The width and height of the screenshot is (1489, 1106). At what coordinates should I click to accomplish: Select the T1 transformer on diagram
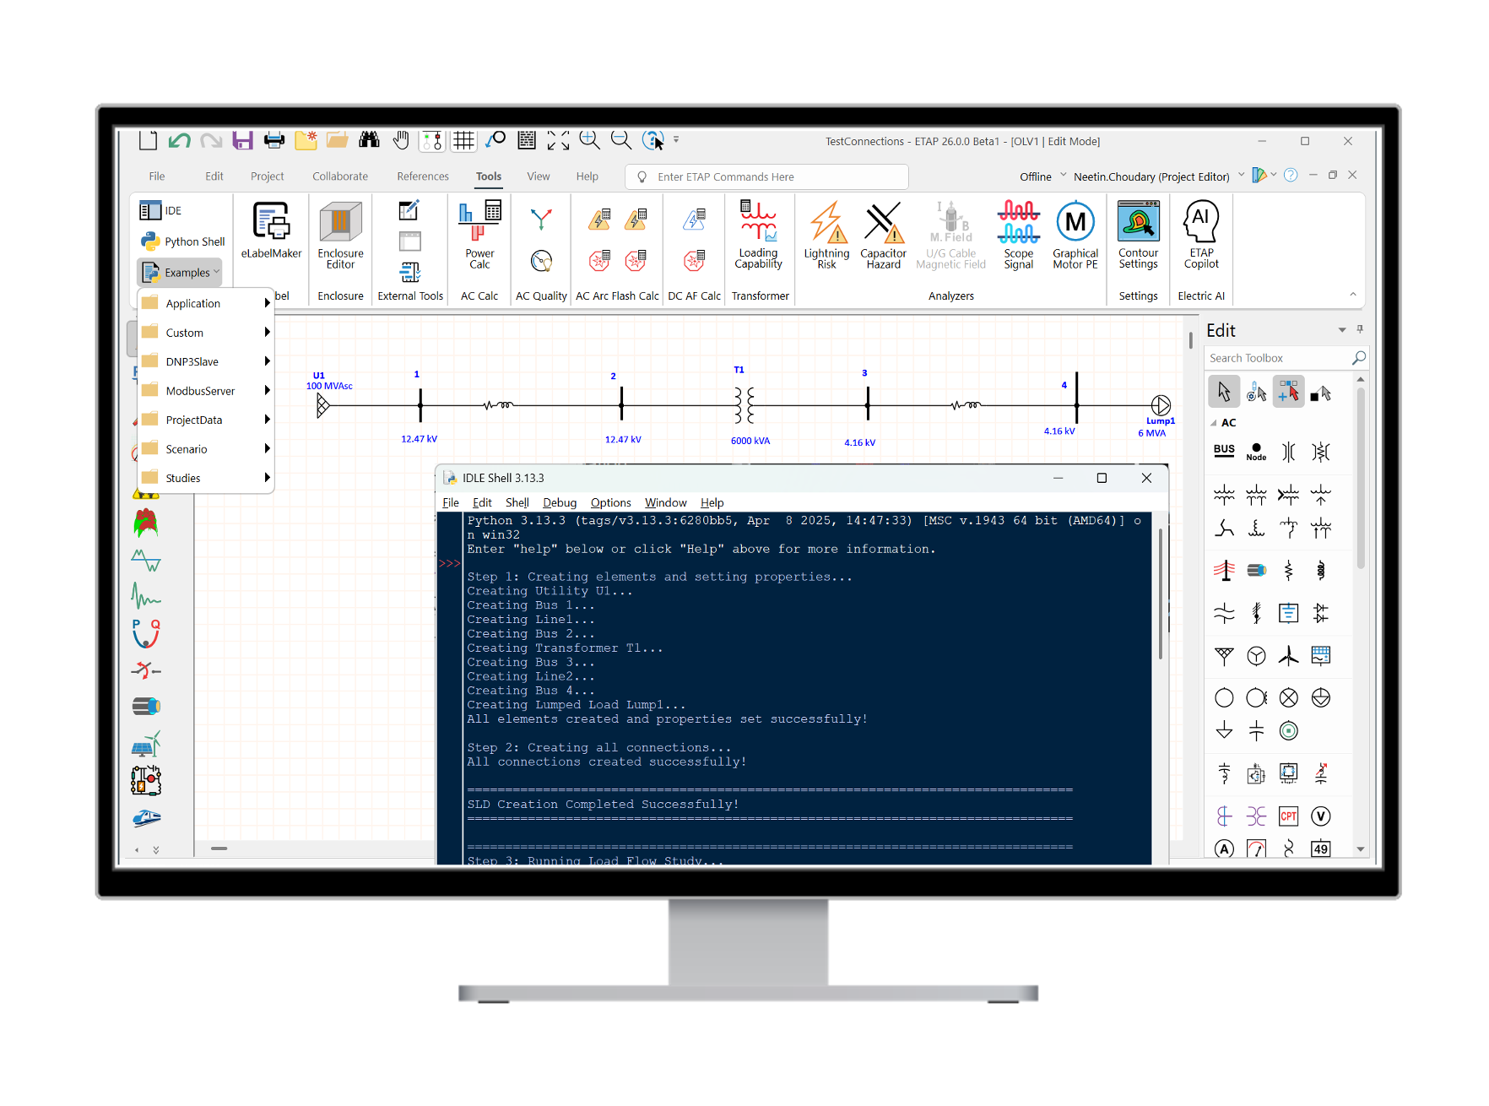[x=744, y=405]
